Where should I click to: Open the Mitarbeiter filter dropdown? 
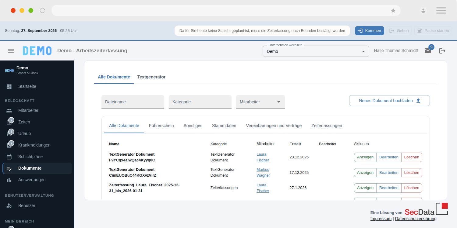260,102
